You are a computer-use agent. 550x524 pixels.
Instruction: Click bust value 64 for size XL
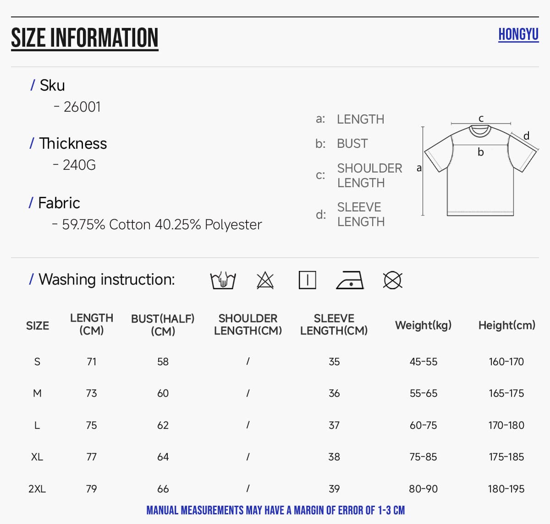pos(163,457)
